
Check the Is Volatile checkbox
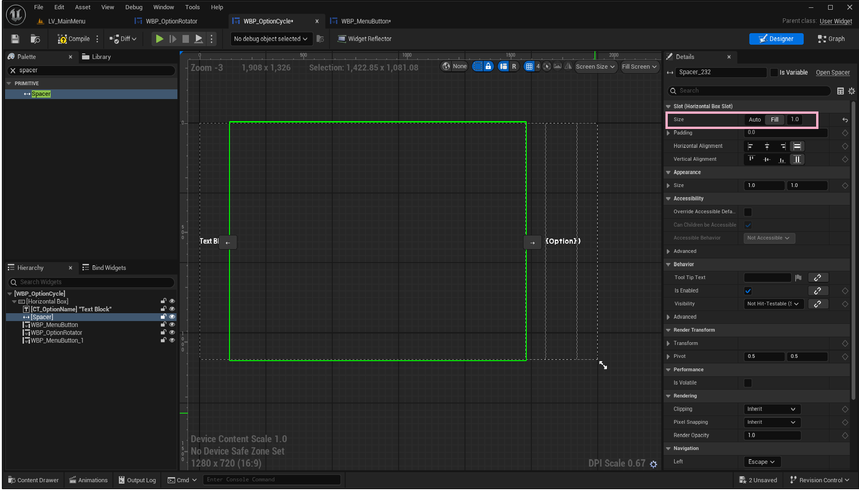pyautogui.click(x=748, y=383)
